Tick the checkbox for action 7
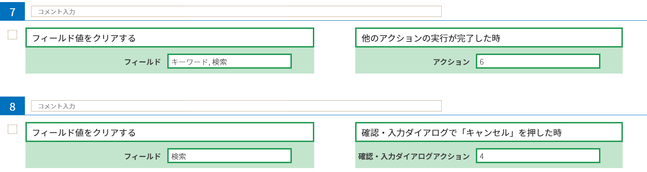 point(12,34)
